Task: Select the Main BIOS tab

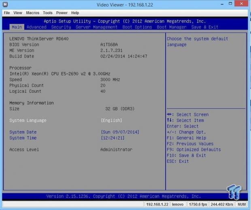Action: pos(17,27)
